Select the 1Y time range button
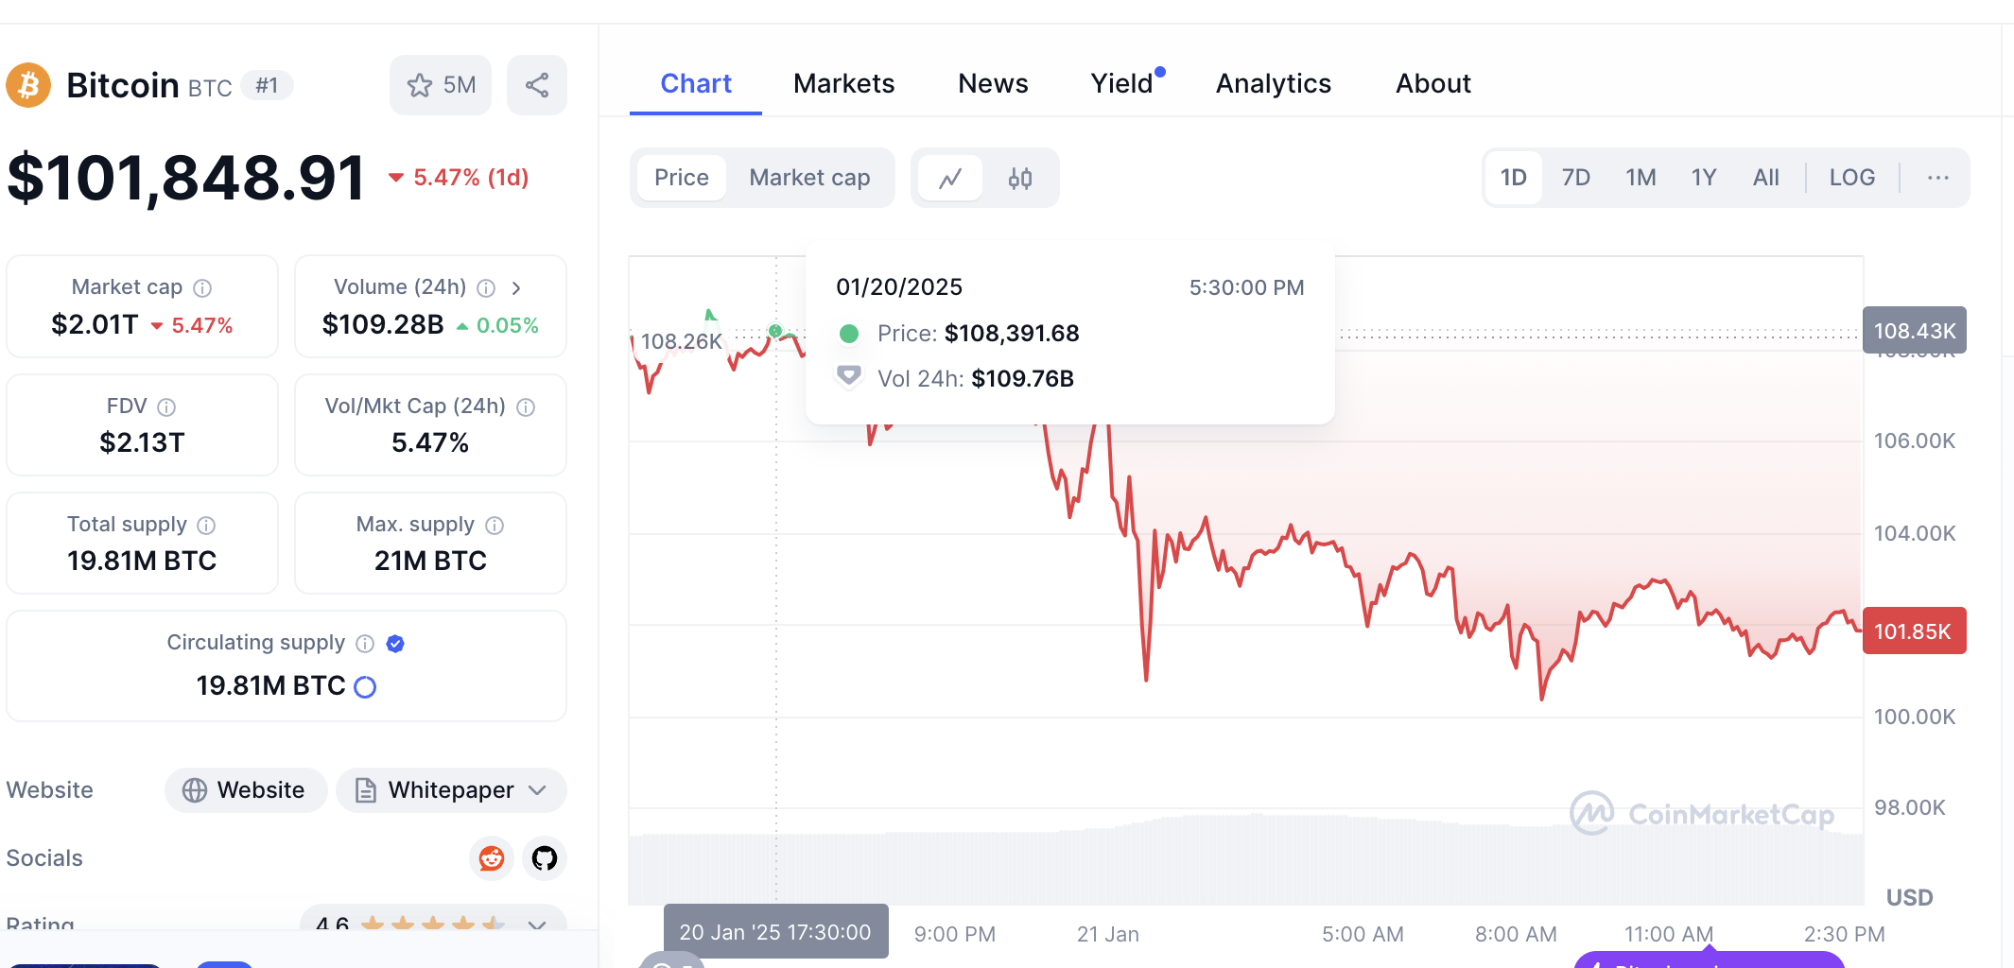The height and width of the screenshot is (968, 2014). [x=1703, y=178]
